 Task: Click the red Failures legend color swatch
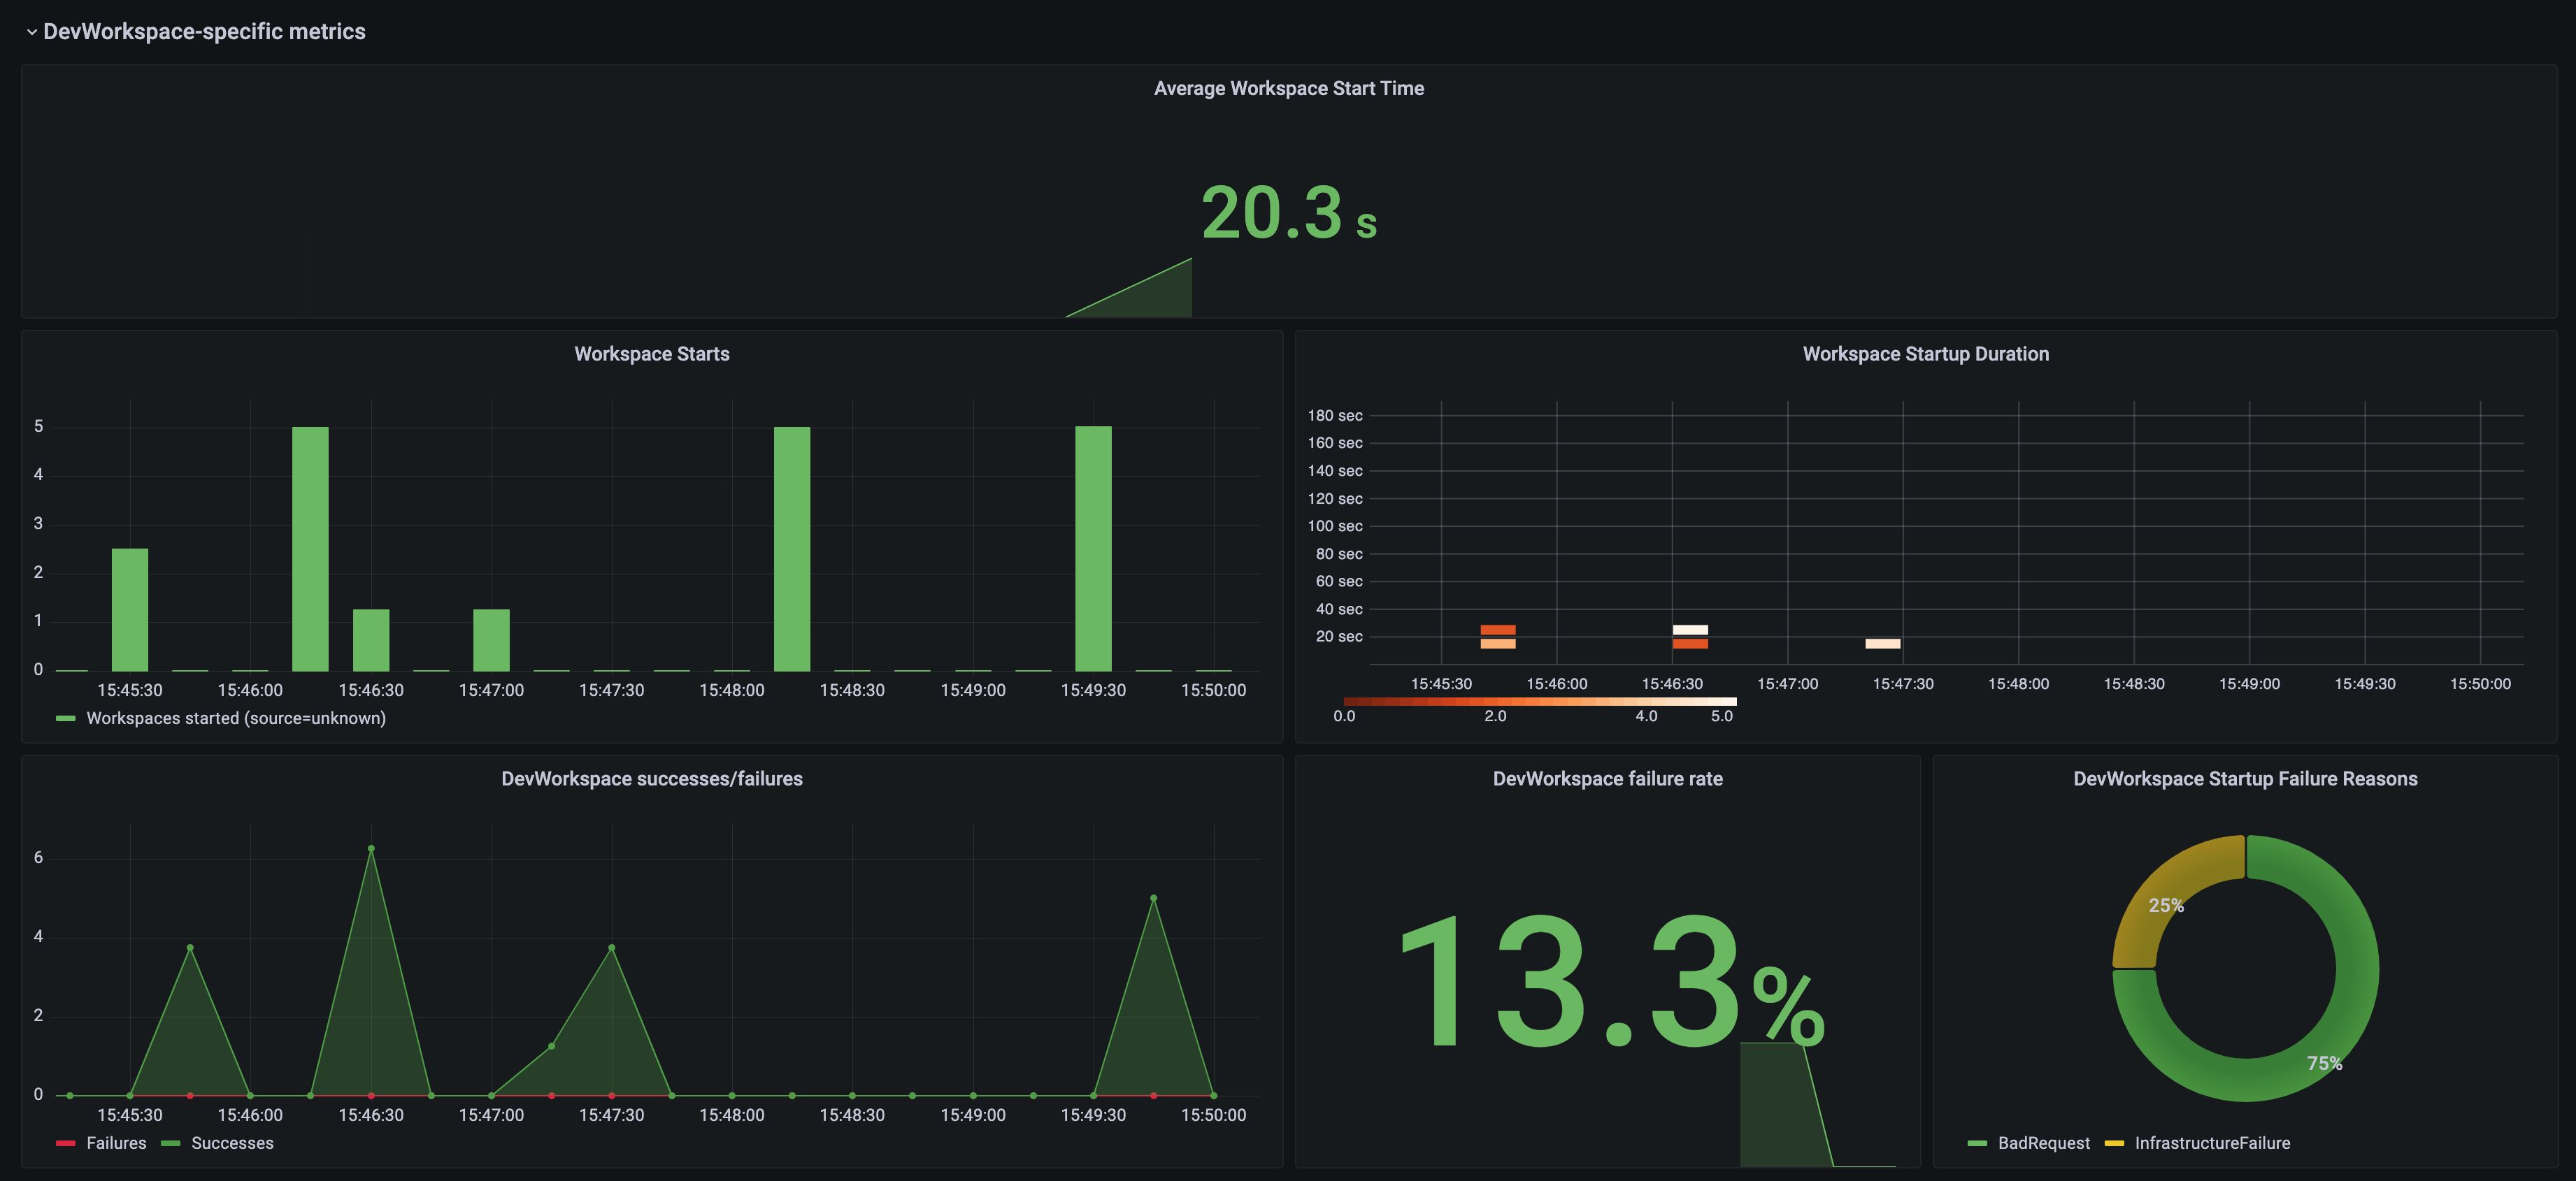tap(66, 1143)
